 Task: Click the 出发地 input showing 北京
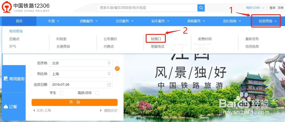pyautogui.click(x=81, y=63)
